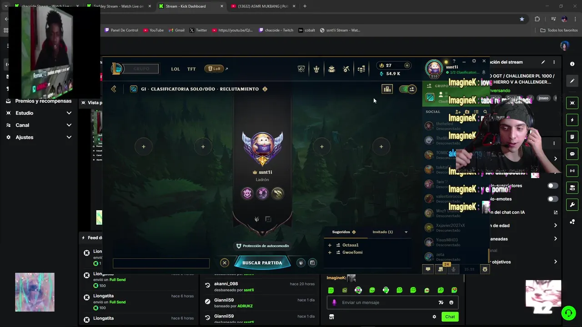
Task: Click the League lobby chat input box
Action: pyautogui.click(x=161, y=263)
